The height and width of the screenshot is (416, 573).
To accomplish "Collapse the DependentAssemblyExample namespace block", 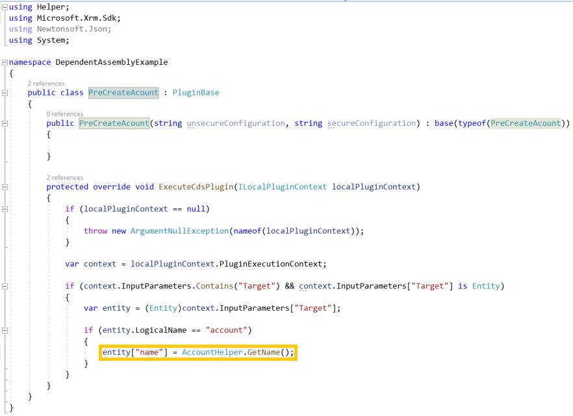I will [5, 62].
